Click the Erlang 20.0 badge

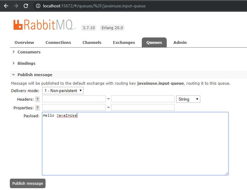click(112, 28)
